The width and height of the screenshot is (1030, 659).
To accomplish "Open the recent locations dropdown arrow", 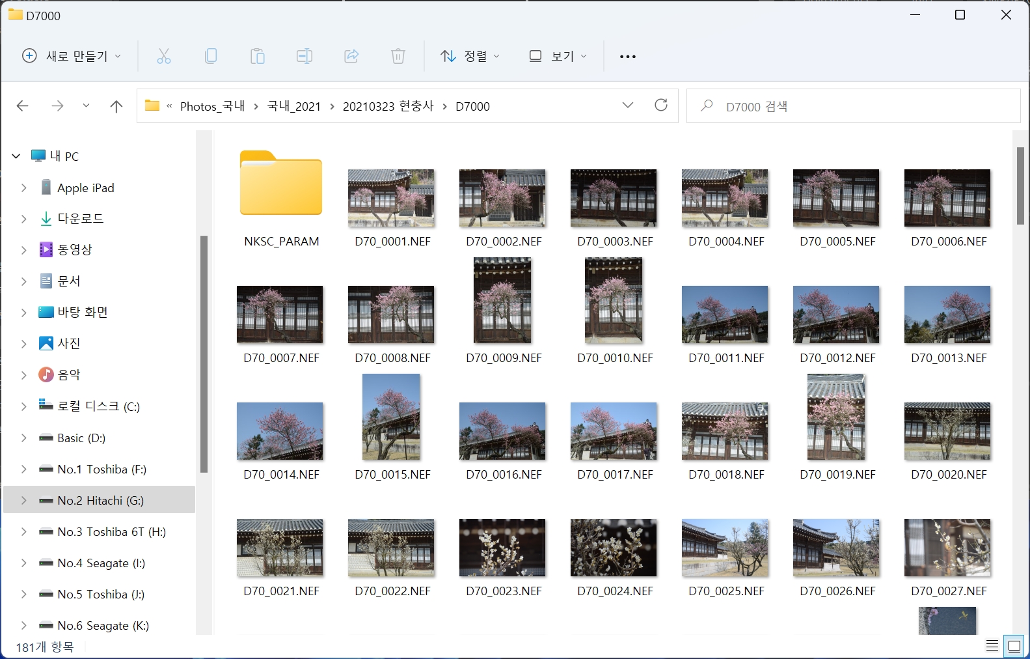I will tap(86, 105).
